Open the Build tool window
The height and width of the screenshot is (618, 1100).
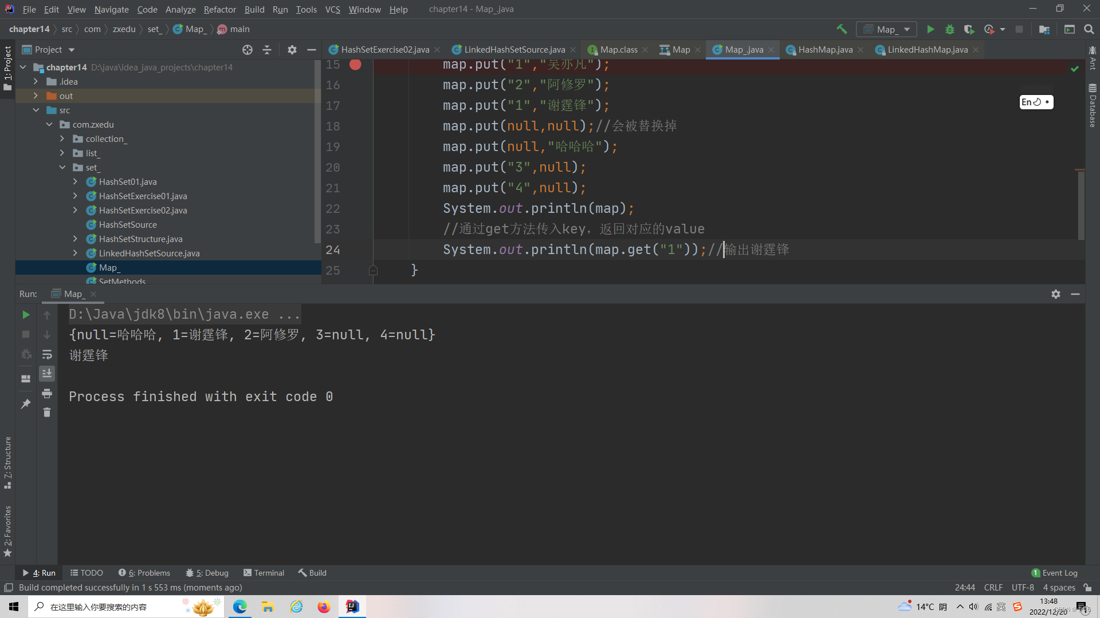(312, 573)
